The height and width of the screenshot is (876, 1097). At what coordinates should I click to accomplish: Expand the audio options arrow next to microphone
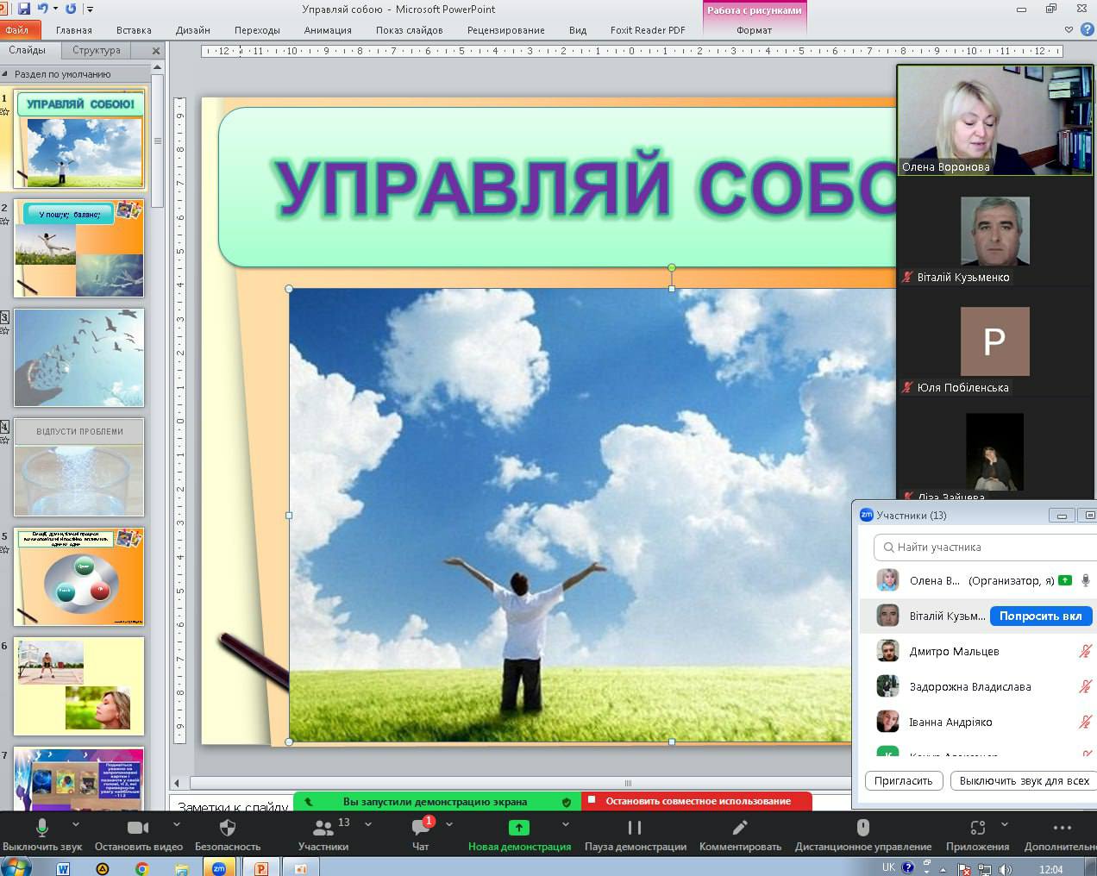click(x=79, y=824)
